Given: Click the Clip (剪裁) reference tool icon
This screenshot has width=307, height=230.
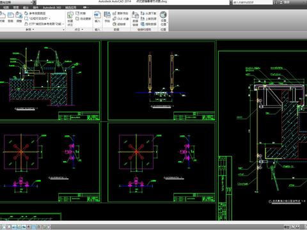Looking at the screenshot, I should click(10, 17).
